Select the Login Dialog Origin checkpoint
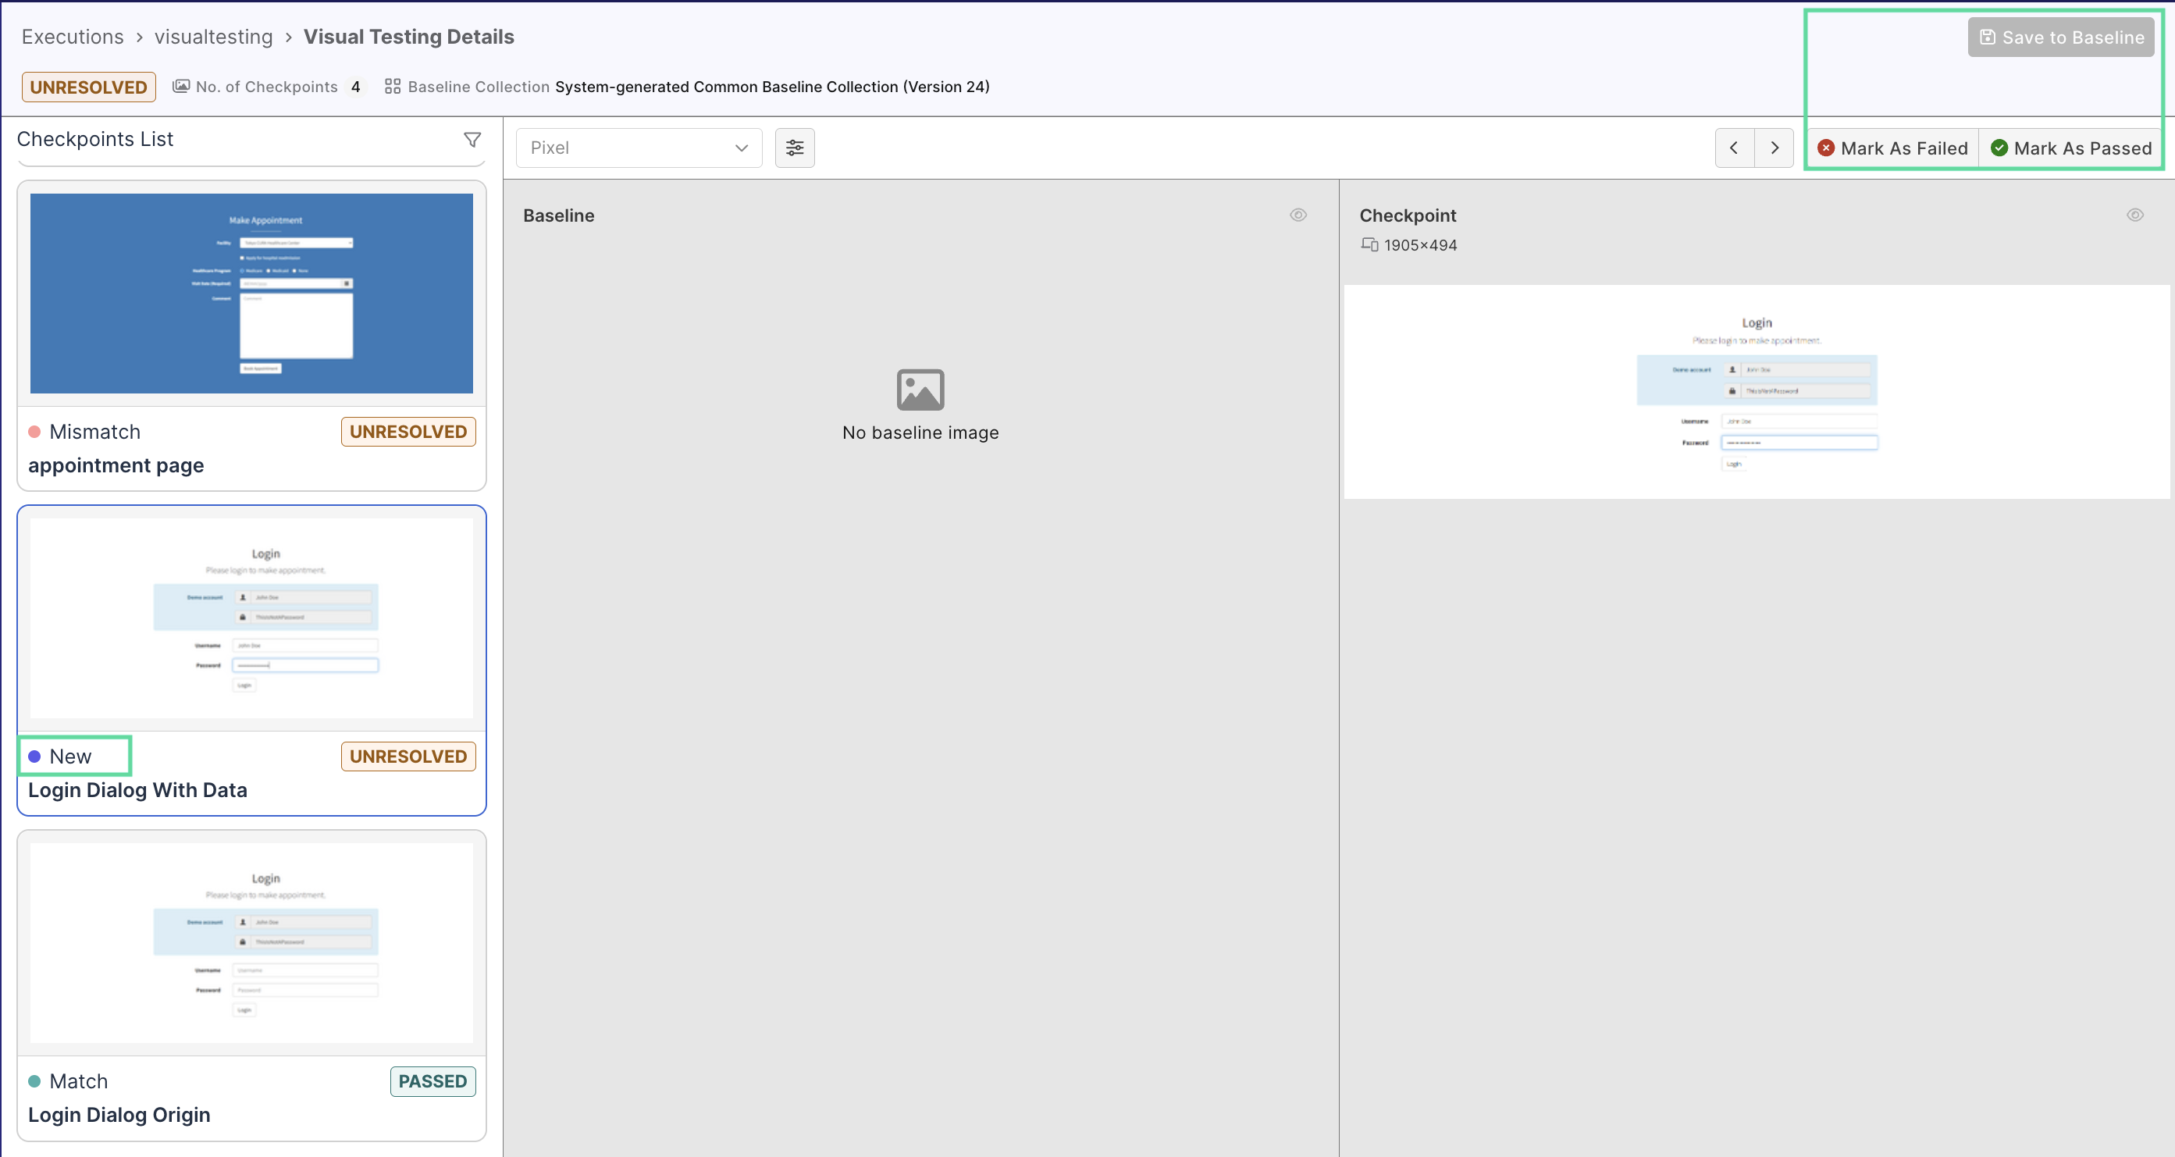This screenshot has height=1157, width=2175. (x=251, y=943)
